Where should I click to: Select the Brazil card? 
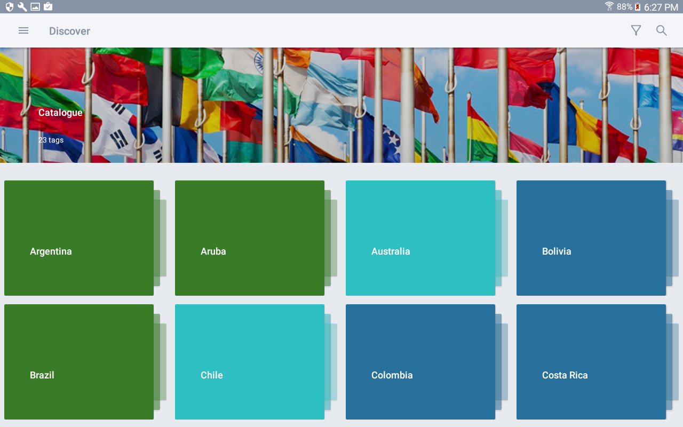coord(79,362)
